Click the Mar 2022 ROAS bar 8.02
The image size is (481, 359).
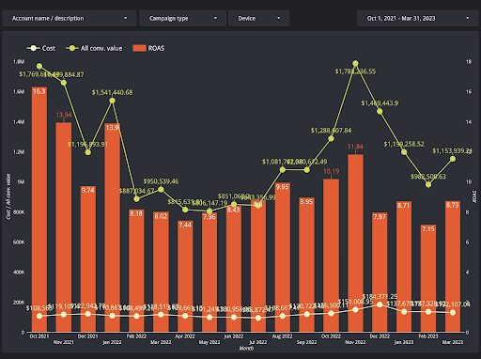click(161, 272)
